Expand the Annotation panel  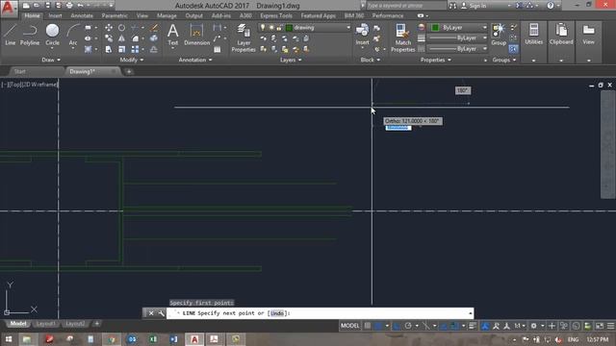195,60
